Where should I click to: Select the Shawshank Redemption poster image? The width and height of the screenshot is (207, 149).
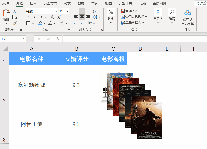(149, 121)
